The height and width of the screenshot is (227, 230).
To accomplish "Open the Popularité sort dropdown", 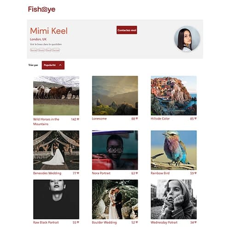I will (53, 65).
